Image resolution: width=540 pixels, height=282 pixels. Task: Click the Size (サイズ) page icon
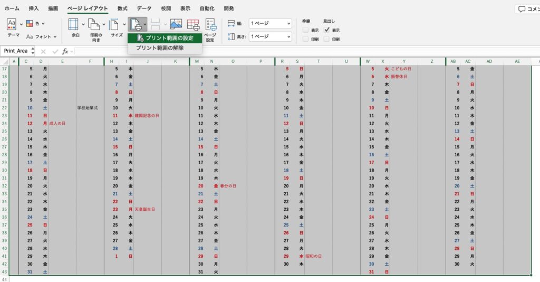point(114,24)
